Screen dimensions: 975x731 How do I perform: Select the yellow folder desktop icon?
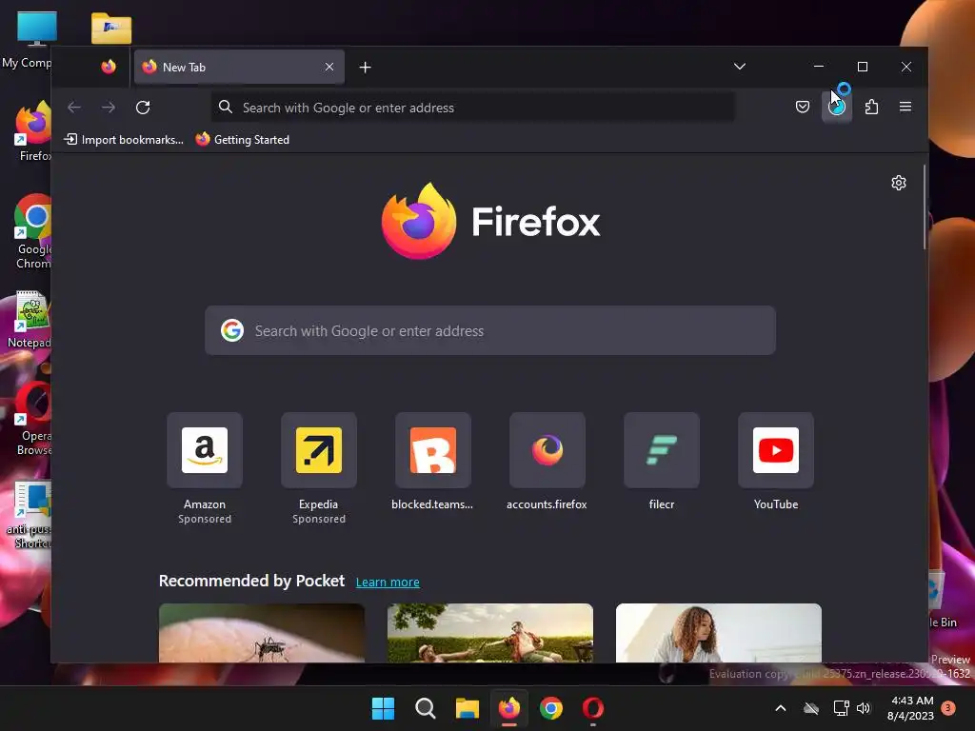tap(111, 28)
